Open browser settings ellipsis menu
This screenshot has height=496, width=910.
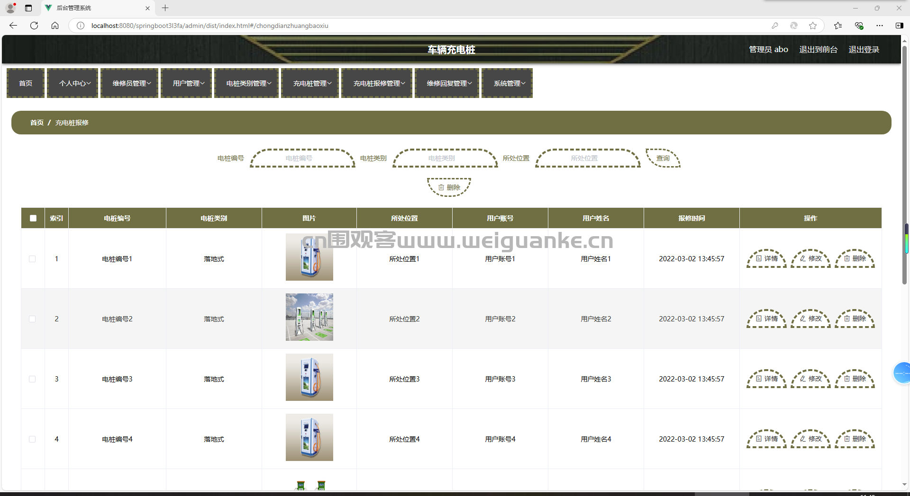[x=880, y=26]
